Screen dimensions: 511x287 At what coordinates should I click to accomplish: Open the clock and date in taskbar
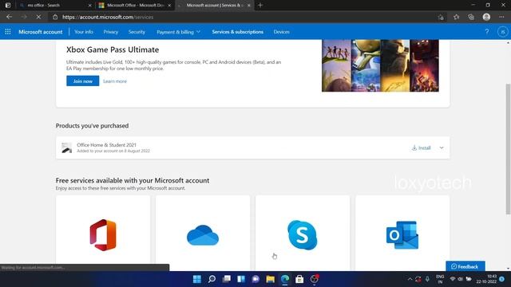pyautogui.click(x=486, y=279)
